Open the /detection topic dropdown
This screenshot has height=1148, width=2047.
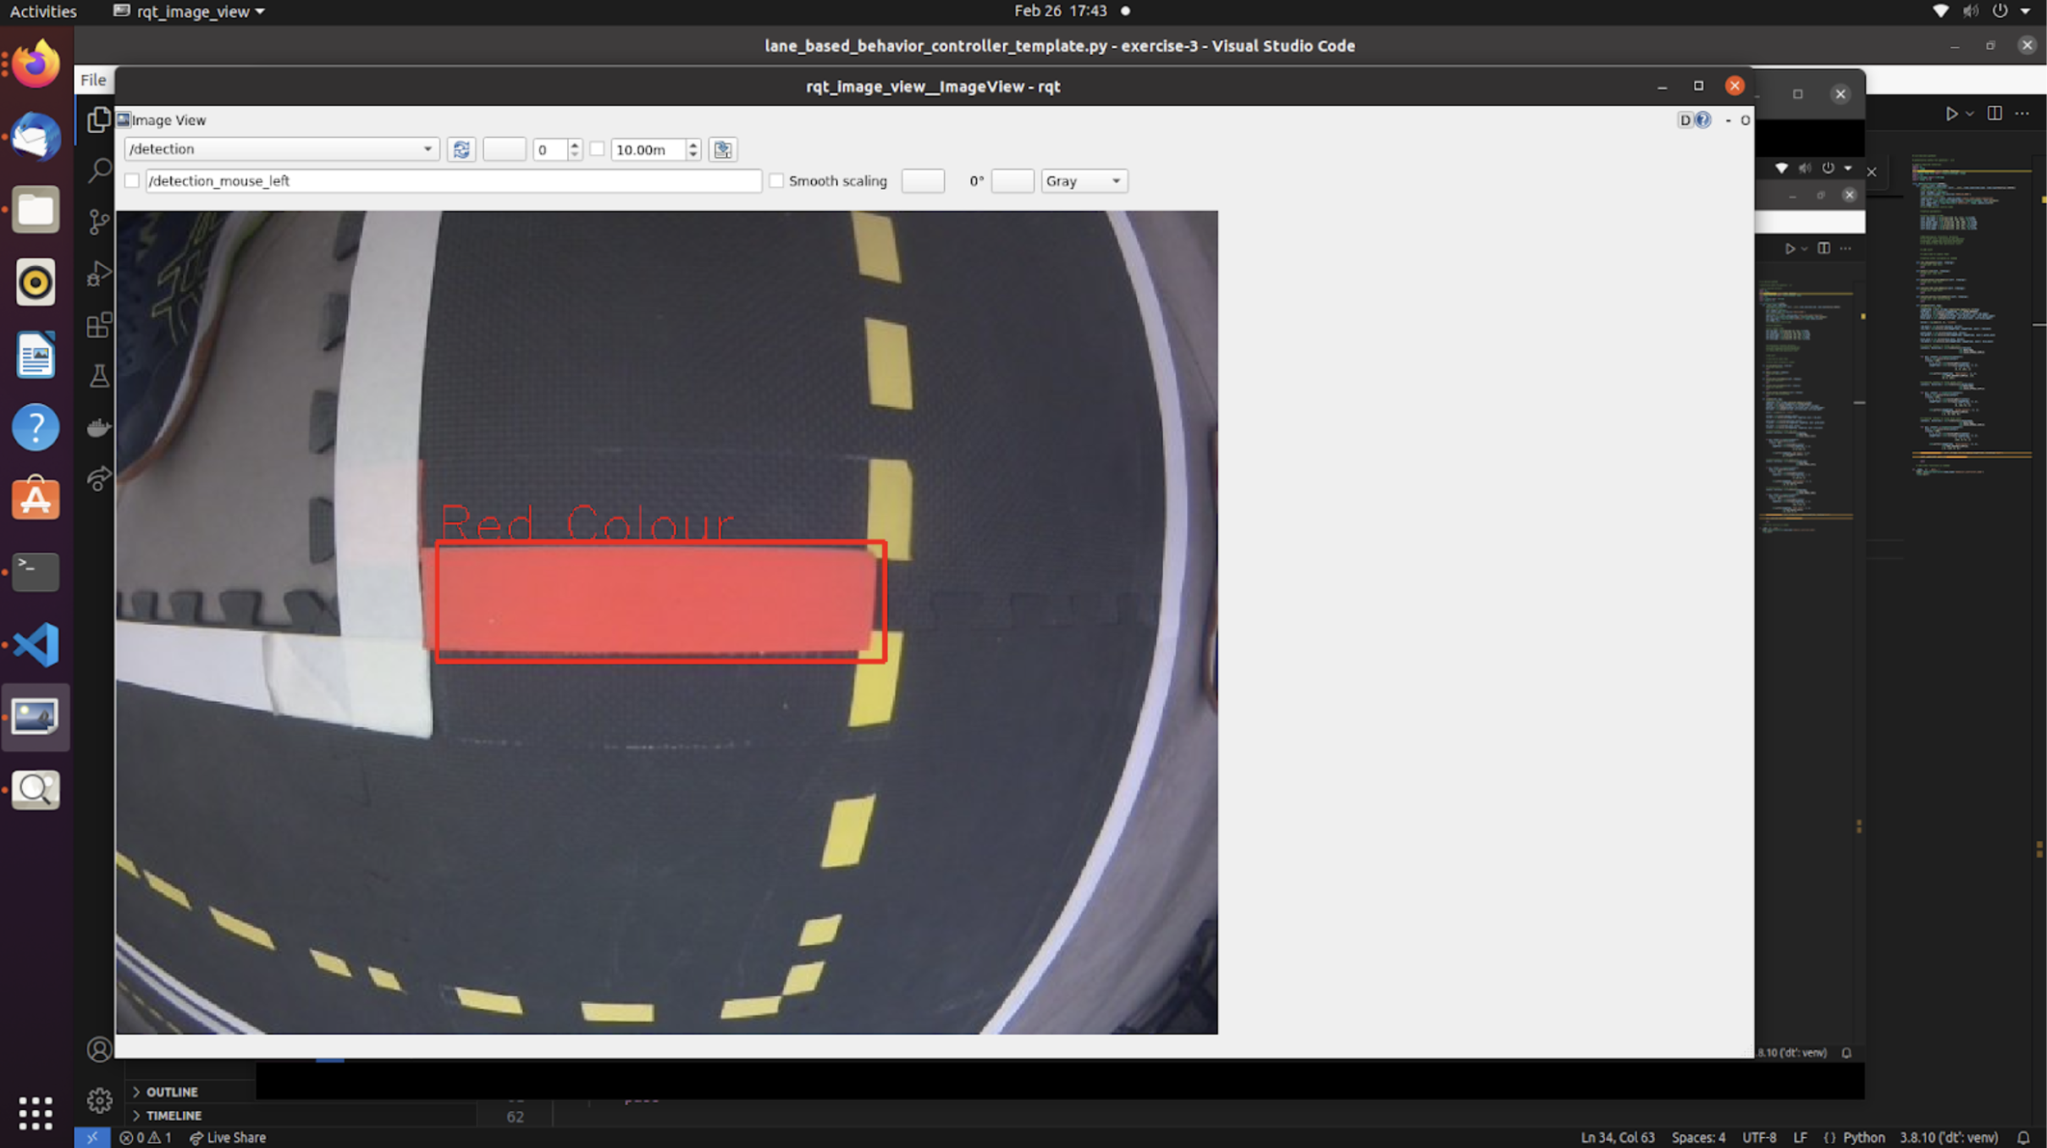pyautogui.click(x=280, y=149)
